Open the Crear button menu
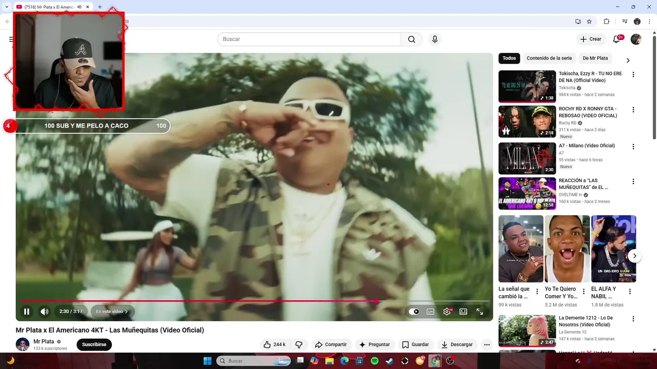This screenshot has width=657, height=369. 591,39
